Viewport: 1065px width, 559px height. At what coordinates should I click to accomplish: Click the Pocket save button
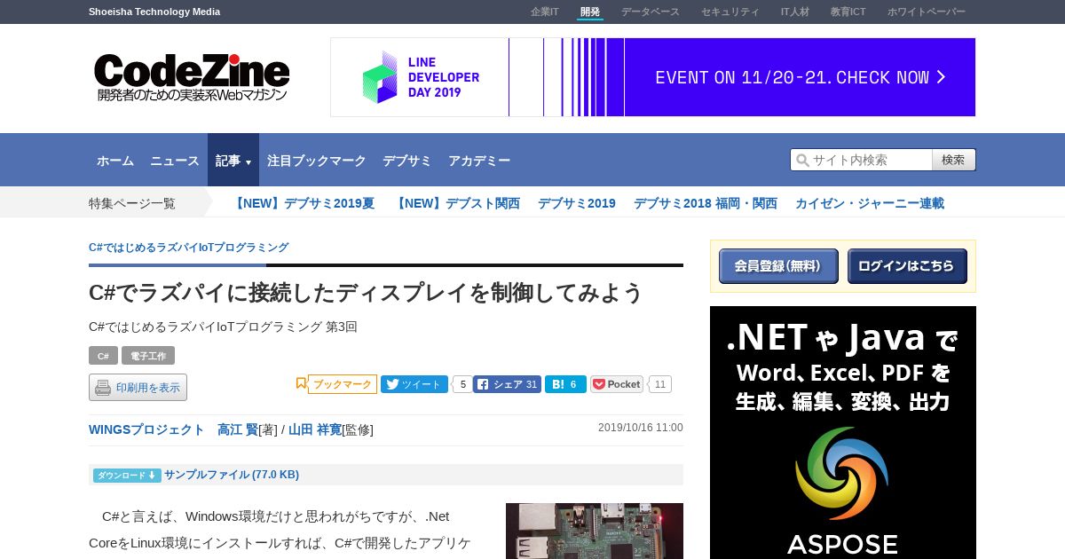point(617,384)
